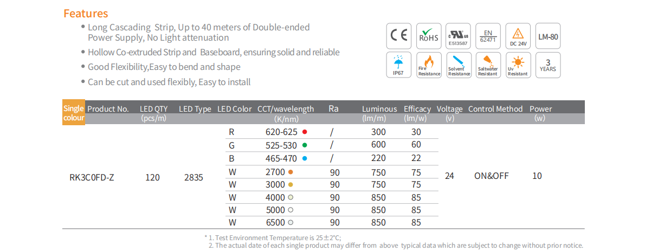645x251 pixels.
Task: Click the red 620-625 wavelength dot
Action: point(305,132)
